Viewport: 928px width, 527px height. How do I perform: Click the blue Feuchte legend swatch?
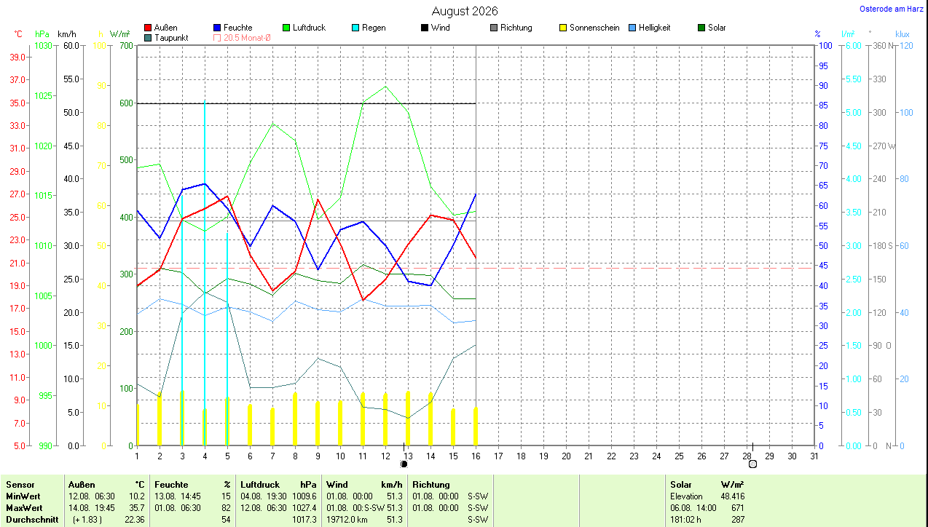217,28
